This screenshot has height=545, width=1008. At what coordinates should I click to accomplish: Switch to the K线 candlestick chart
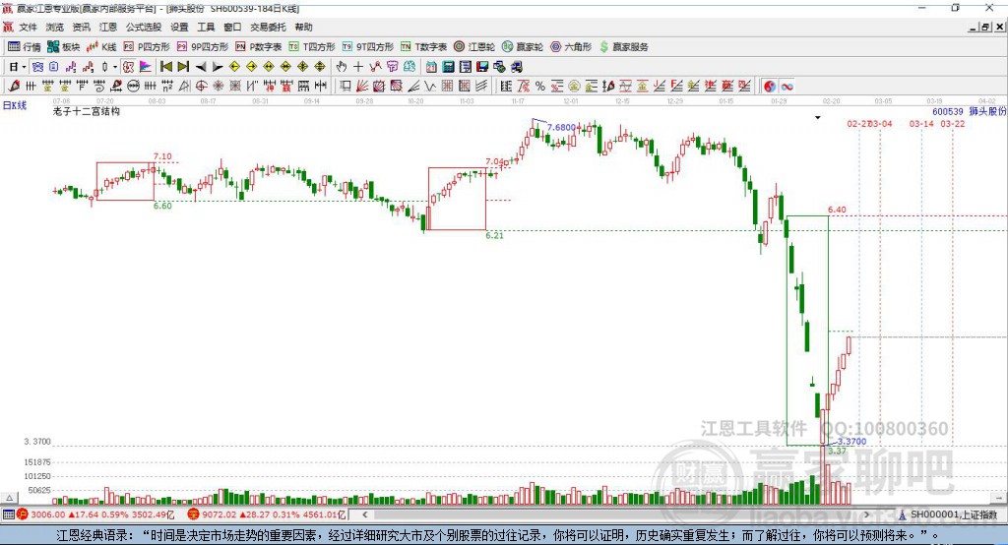point(101,47)
